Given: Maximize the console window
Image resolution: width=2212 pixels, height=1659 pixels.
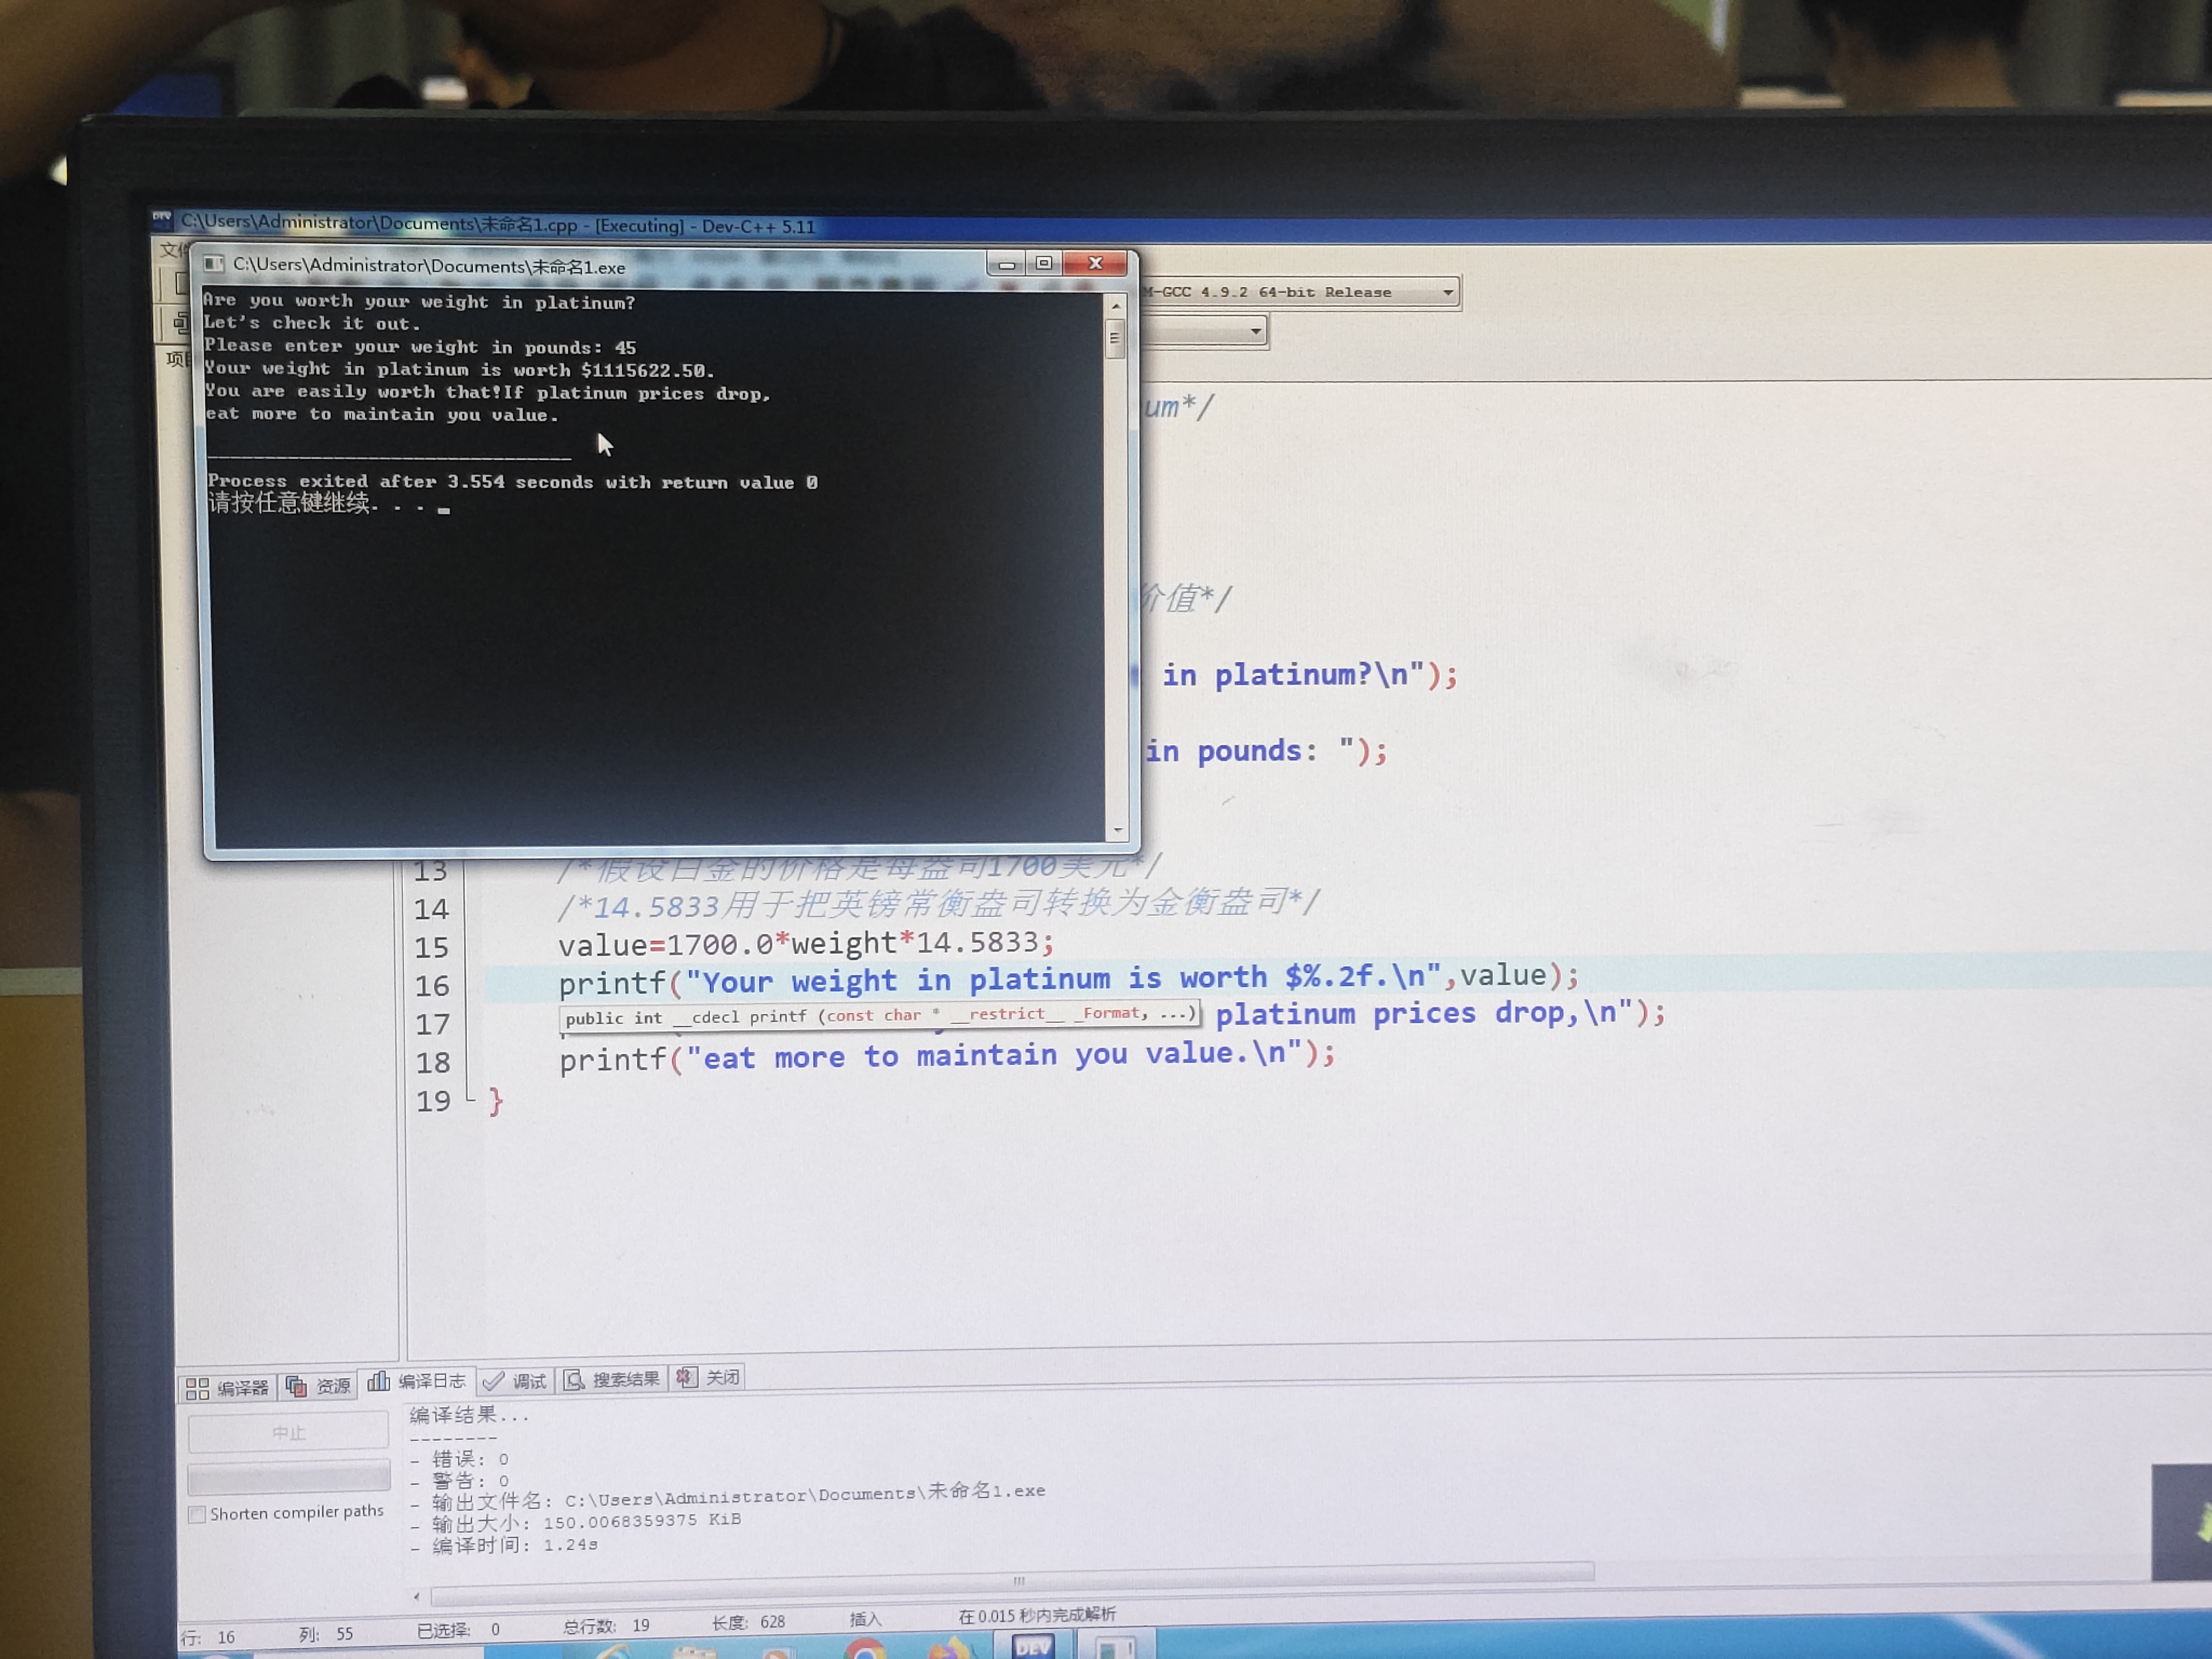Looking at the screenshot, I should [x=1044, y=263].
